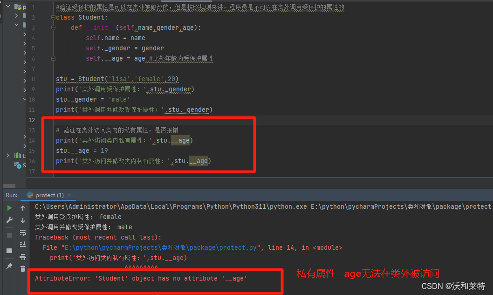Click on 'stu.__age = 19' line
This screenshot has width=493, height=295.
pos(82,151)
